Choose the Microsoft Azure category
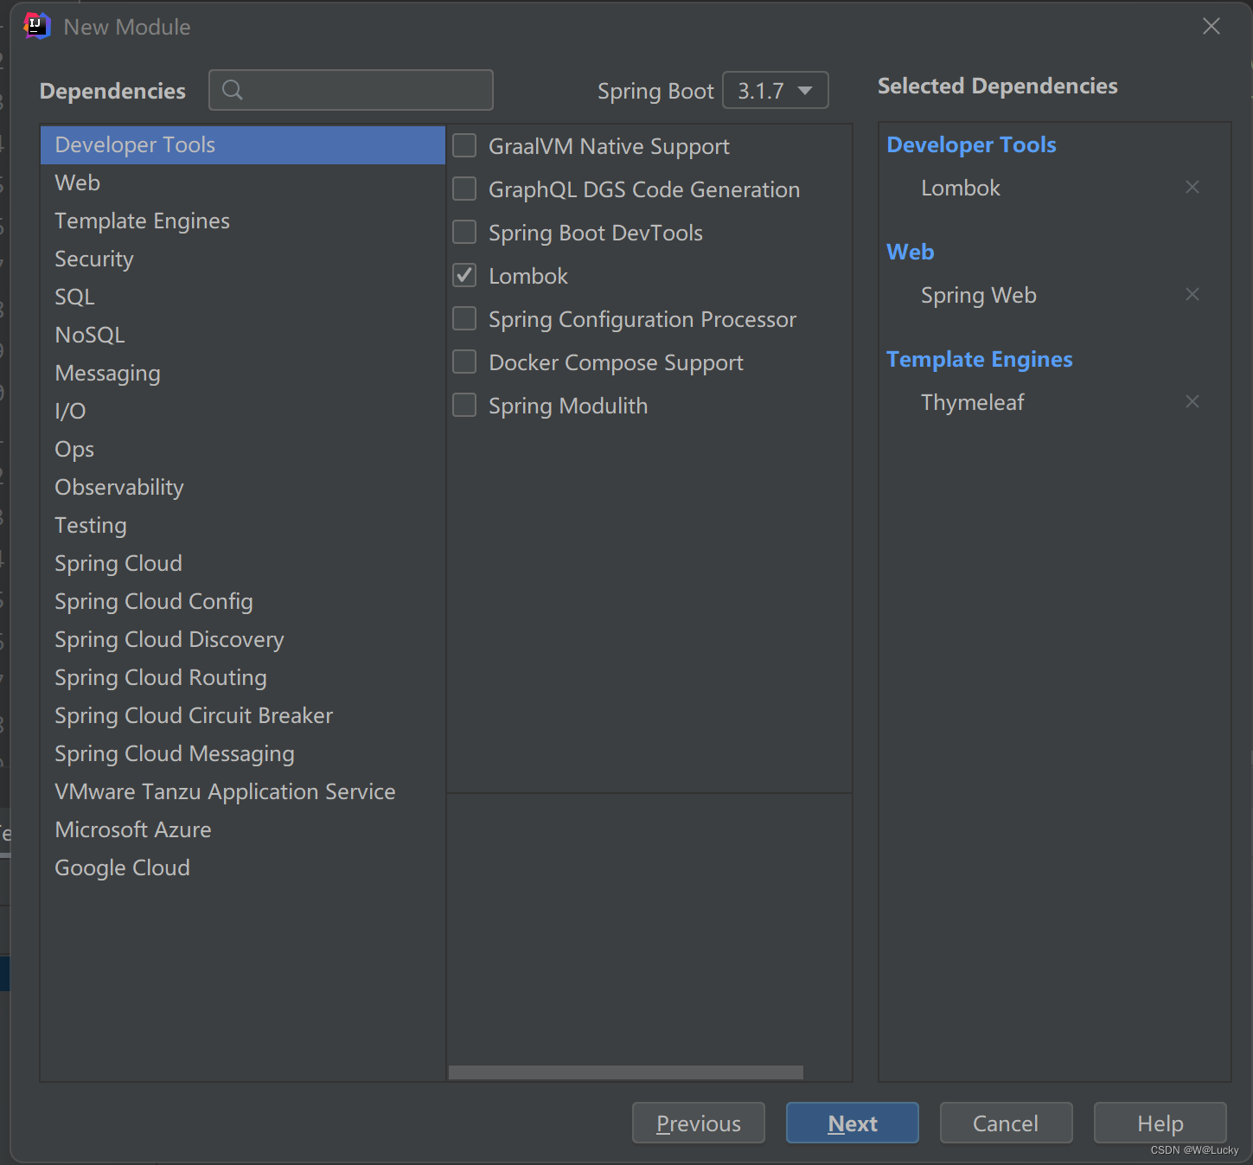This screenshot has width=1253, height=1165. (243, 829)
